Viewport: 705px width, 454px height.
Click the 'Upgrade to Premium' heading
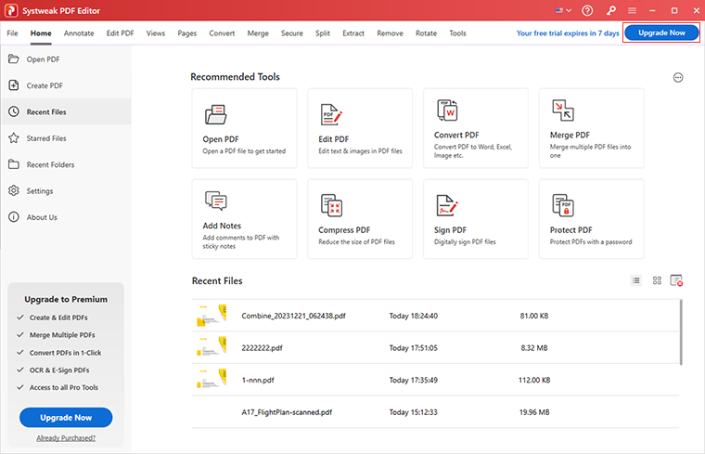[x=66, y=299]
